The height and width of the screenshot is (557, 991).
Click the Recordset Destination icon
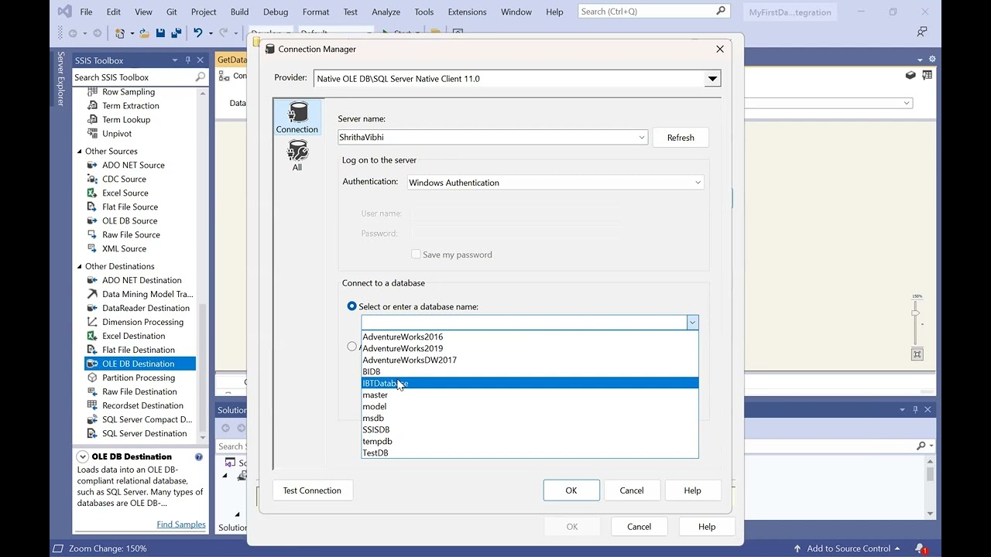click(x=92, y=406)
